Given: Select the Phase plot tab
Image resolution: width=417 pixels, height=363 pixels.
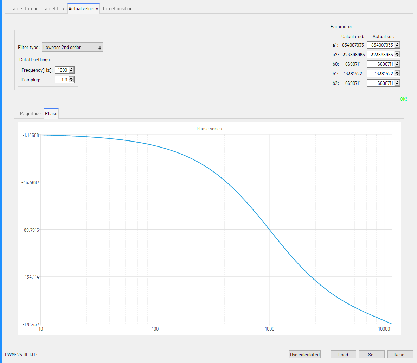Looking at the screenshot, I should coord(51,113).
